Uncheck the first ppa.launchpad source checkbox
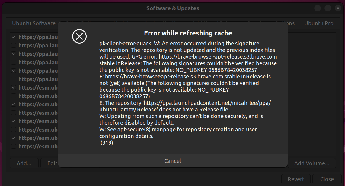 coord(14,37)
